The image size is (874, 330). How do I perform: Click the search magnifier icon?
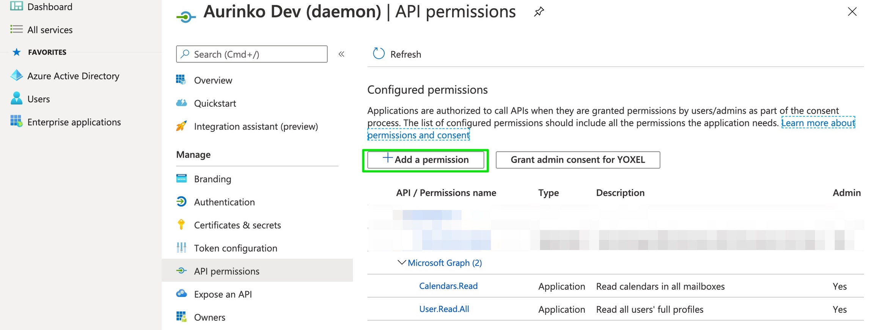(x=185, y=54)
